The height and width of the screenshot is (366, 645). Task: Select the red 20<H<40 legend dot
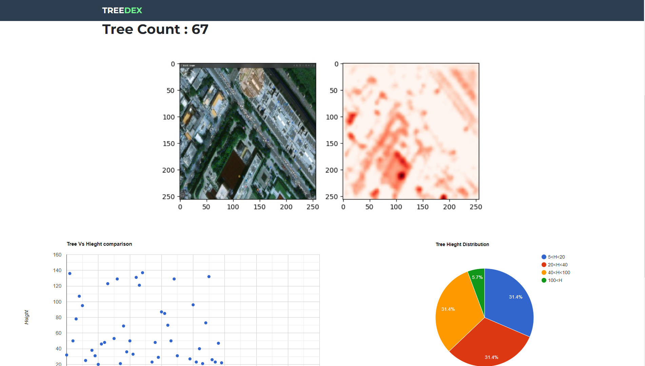pyautogui.click(x=544, y=265)
